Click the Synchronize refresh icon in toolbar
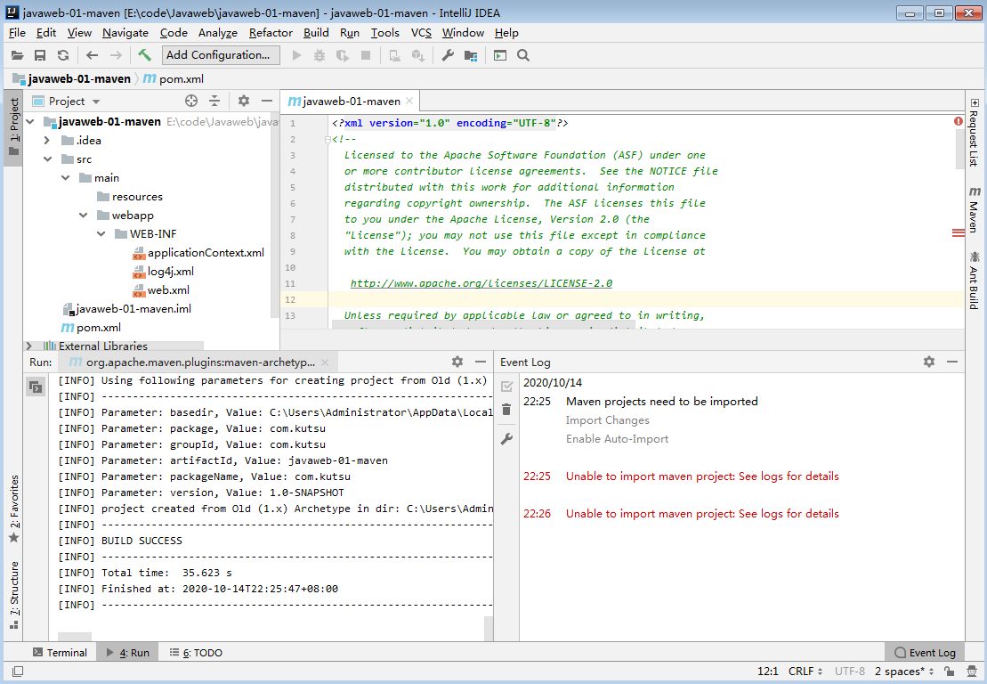 [x=62, y=55]
